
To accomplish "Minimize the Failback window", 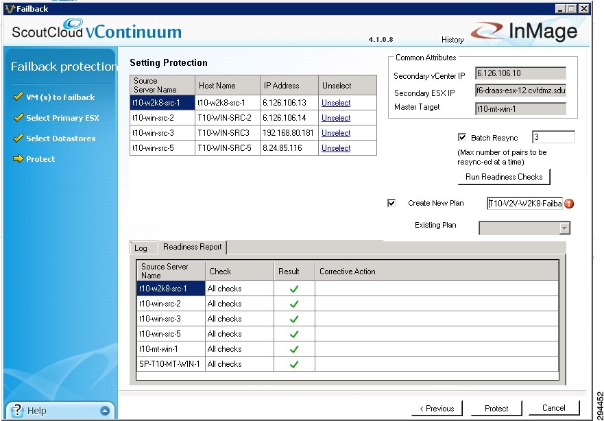I will (x=561, y=8).
